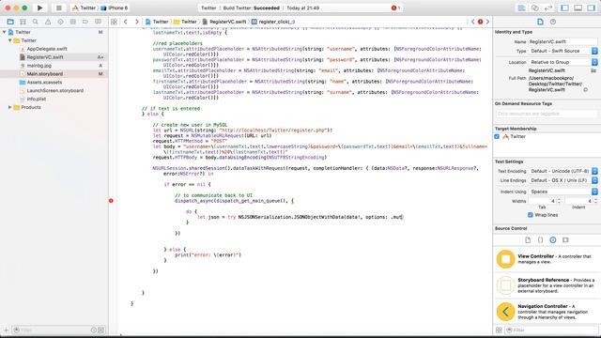The width and height of the screenshot is (601, 338).
Task: Open the project navigator tab
Action: [10, 22]
